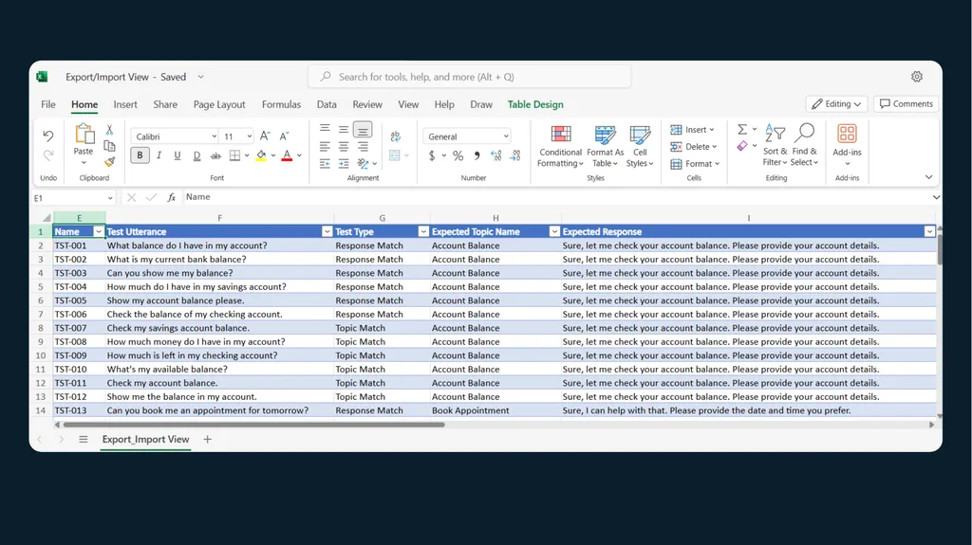
Task: Toggle Strikethrough formatting
Action: tap(215, 155)
